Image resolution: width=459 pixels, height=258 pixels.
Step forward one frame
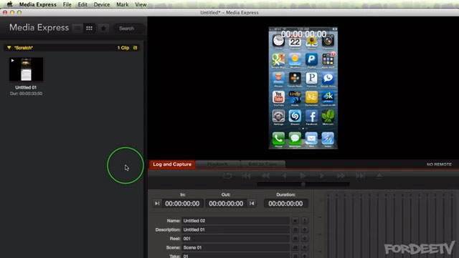pos(322,176)
